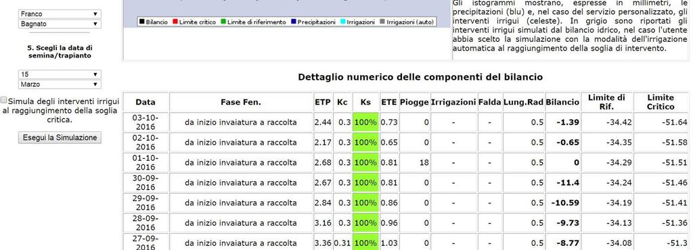Open the Bagnato moisture dropdown
The height and width of the screenshot is (250, 693).
point(60,24)
